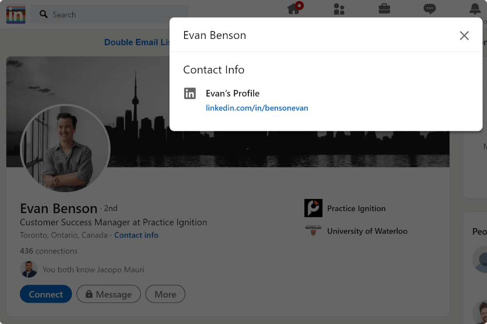
Task: Click the 436 connections text
Action: (49, 251)
